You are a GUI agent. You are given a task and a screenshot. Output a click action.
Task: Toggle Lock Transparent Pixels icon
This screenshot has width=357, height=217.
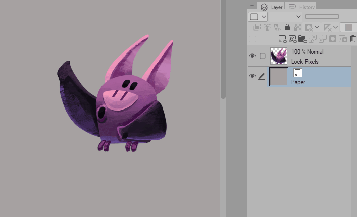297,27
